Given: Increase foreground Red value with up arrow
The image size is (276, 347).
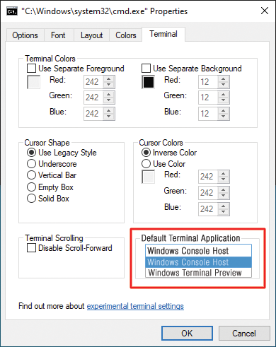Looking at the screenshot, I should pos(108,79).
